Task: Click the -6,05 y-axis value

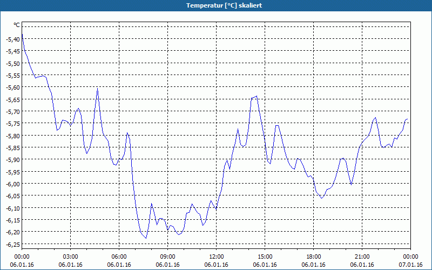Action: pos(12,196)
